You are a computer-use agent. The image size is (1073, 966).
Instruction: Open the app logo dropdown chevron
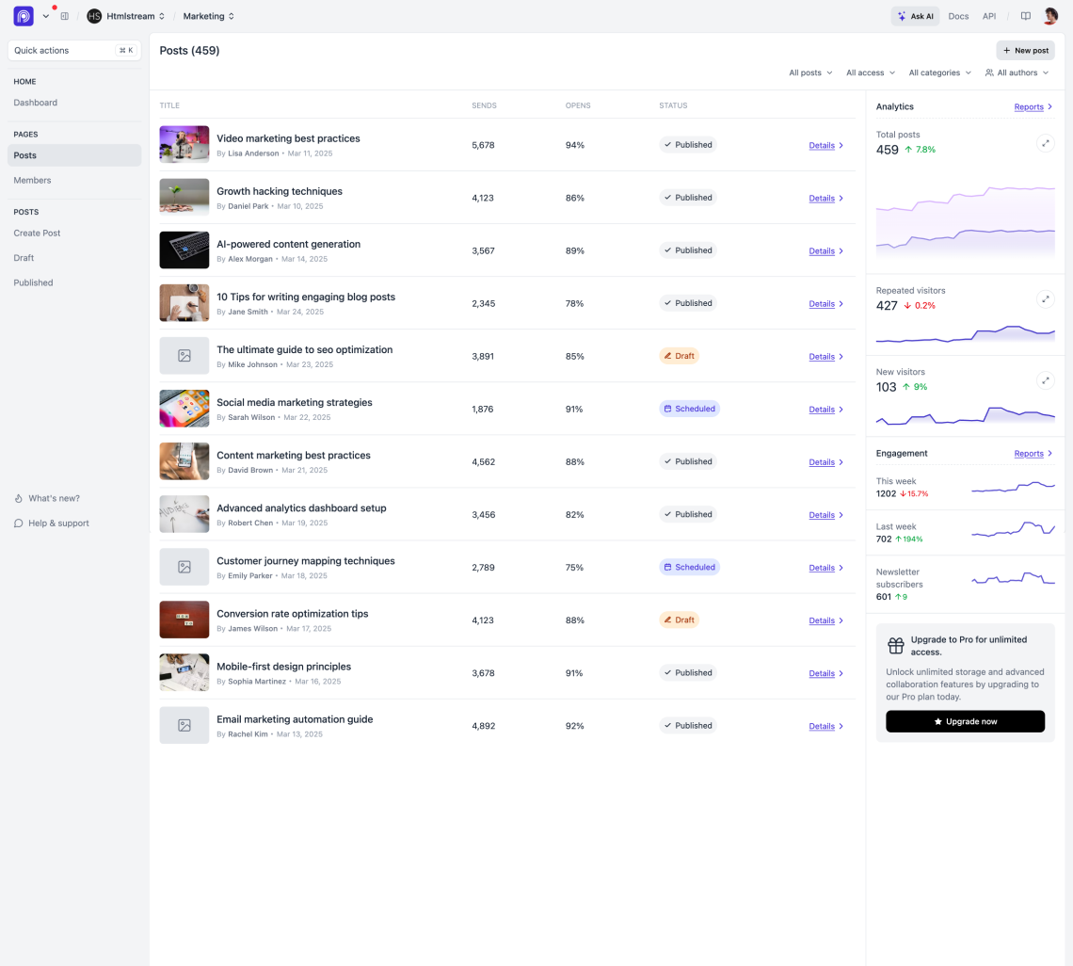[46, 16]
